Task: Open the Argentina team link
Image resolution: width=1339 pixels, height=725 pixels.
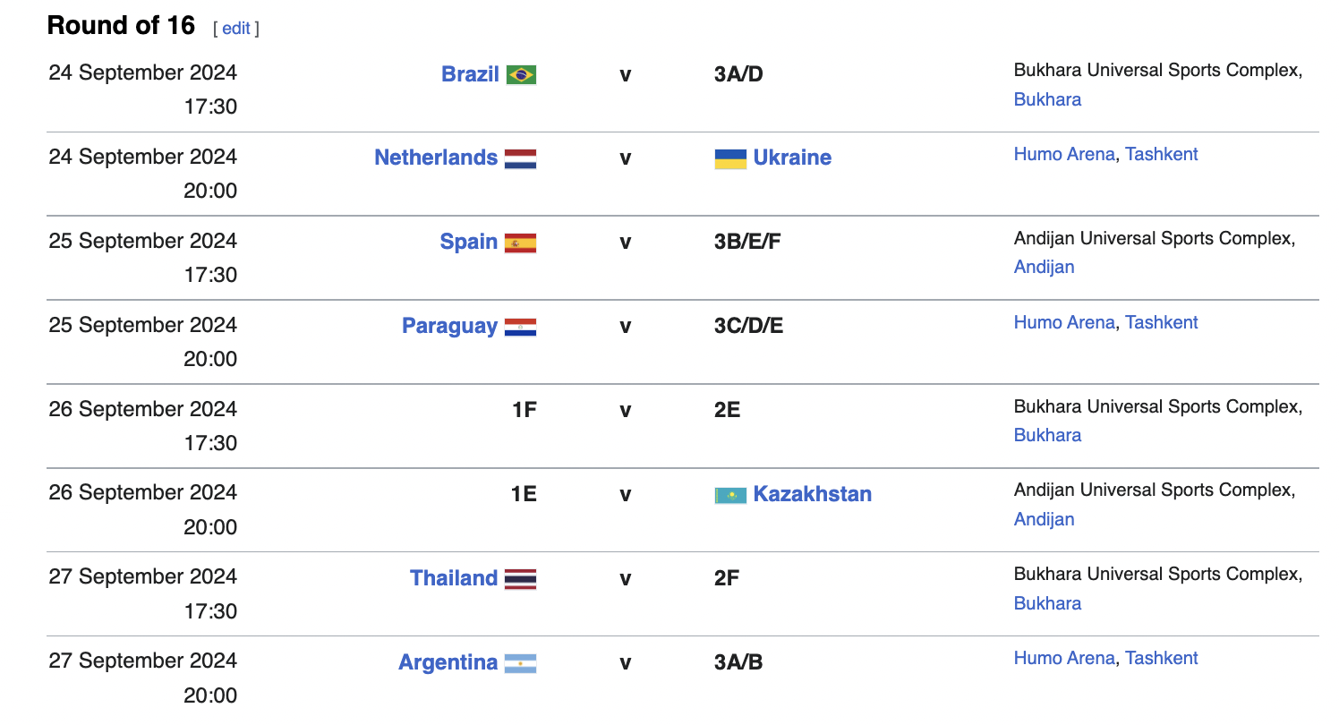Action: click(448, 662)
